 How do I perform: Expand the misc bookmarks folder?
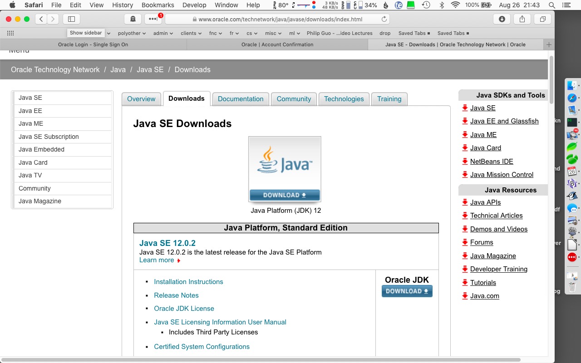coord(273,33)
